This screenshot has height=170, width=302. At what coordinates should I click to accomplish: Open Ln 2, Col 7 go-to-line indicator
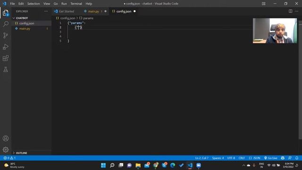201,158
